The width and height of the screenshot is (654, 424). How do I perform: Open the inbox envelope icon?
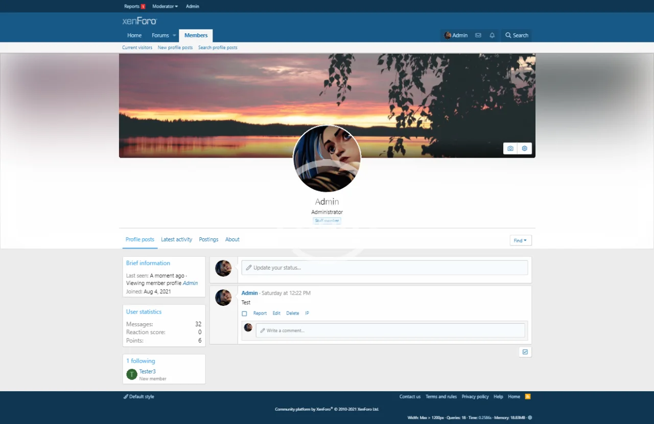pos(478,35)
